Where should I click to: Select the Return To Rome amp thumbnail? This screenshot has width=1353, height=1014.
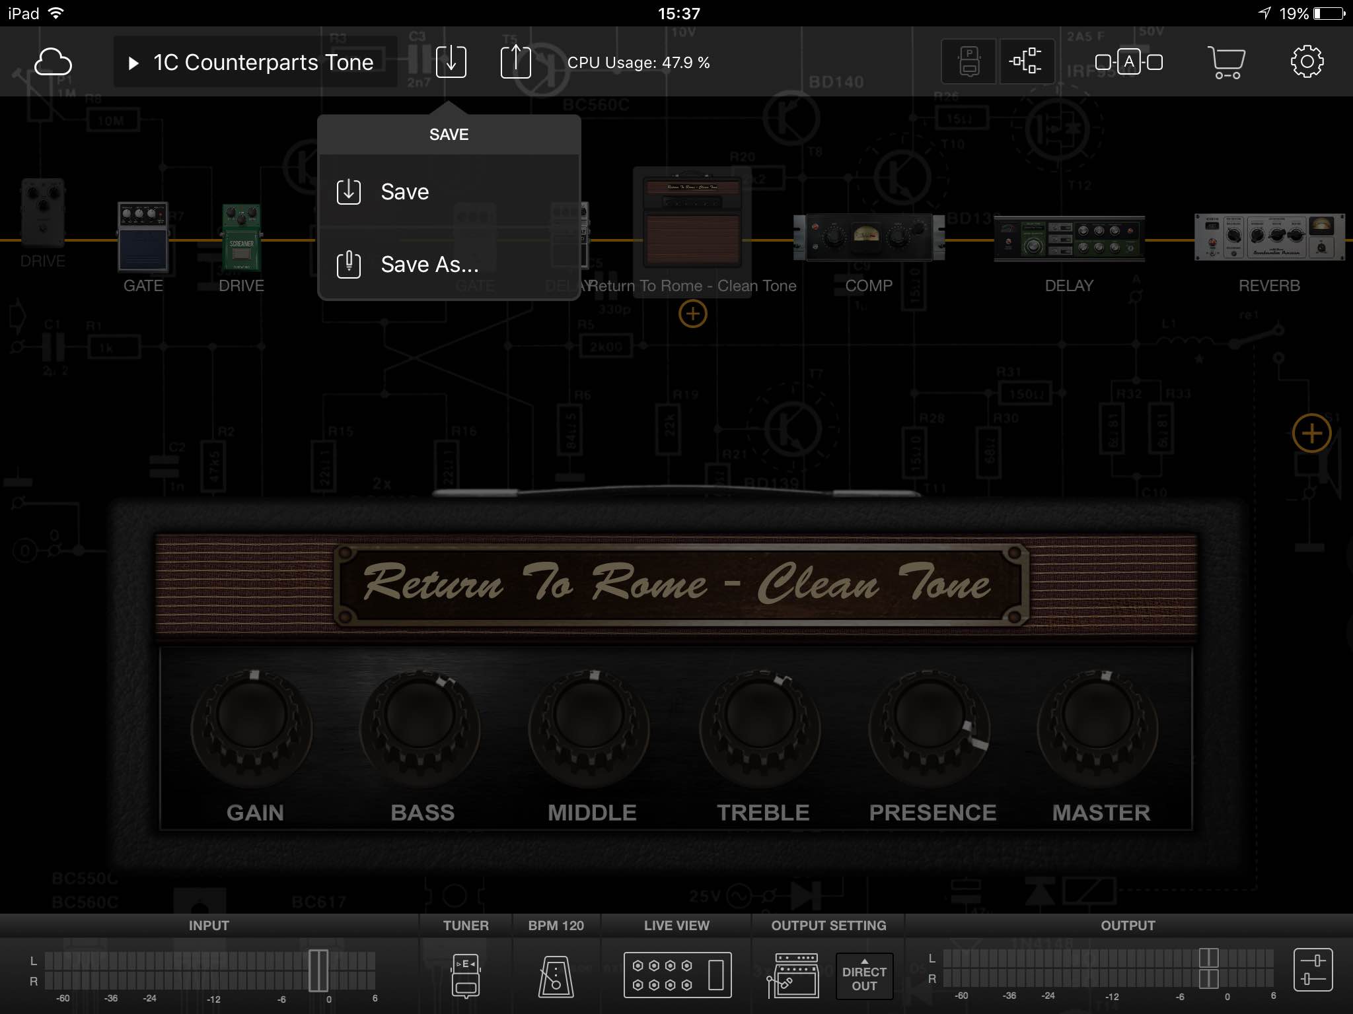click(692, 220)
